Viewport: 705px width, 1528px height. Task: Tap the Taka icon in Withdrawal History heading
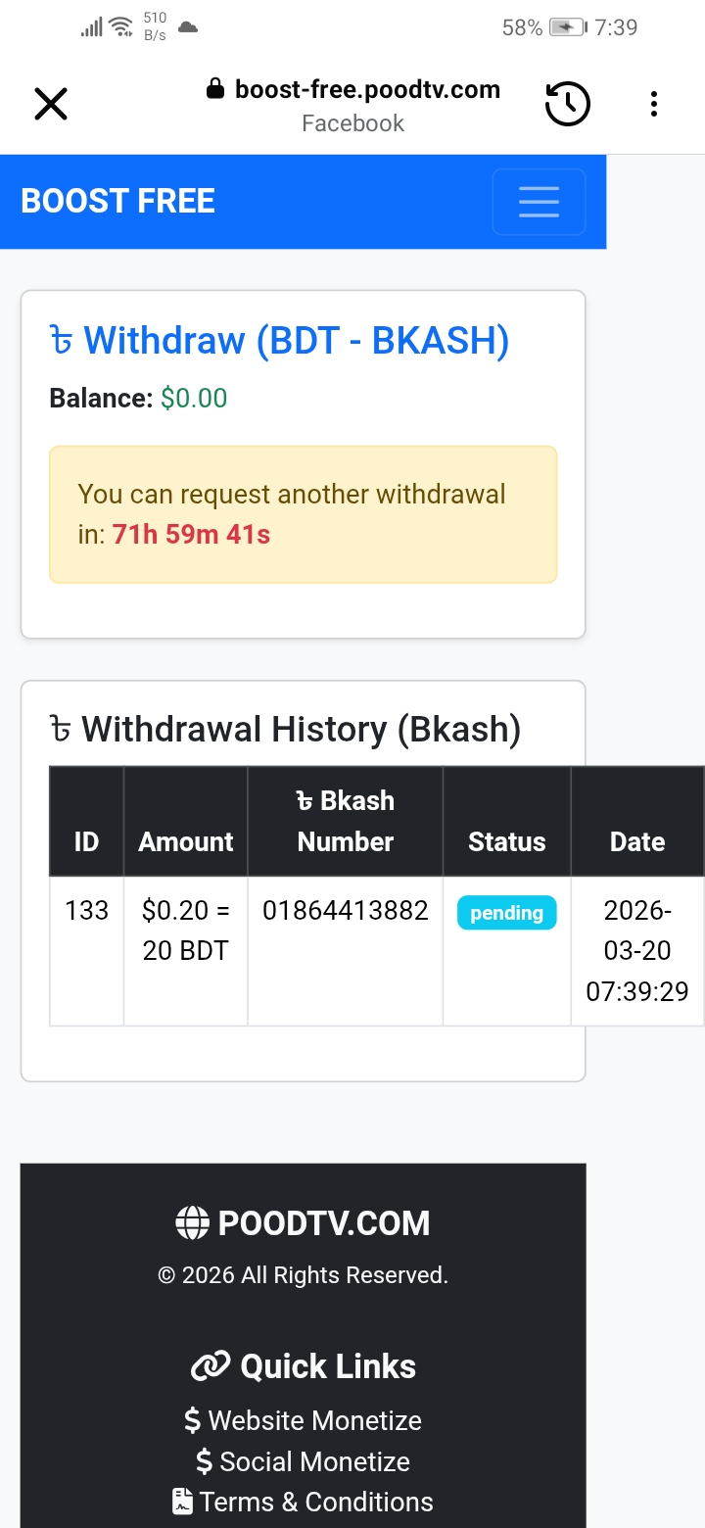click(x=61, y=731)
